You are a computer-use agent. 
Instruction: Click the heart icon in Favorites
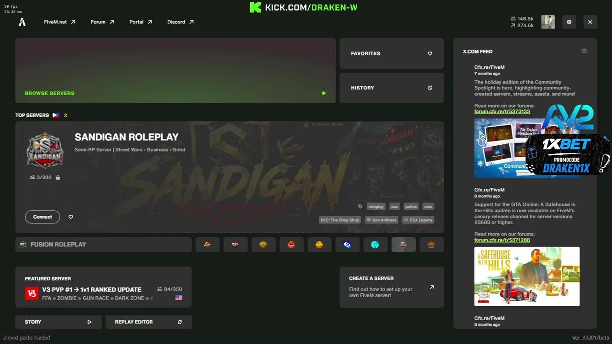[x=430, y=54]
